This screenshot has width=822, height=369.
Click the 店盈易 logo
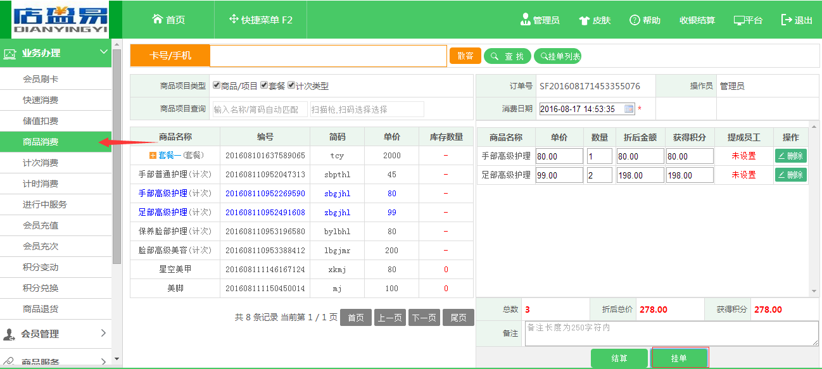point(60,20)
